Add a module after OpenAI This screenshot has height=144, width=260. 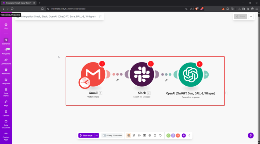(206, 75)
